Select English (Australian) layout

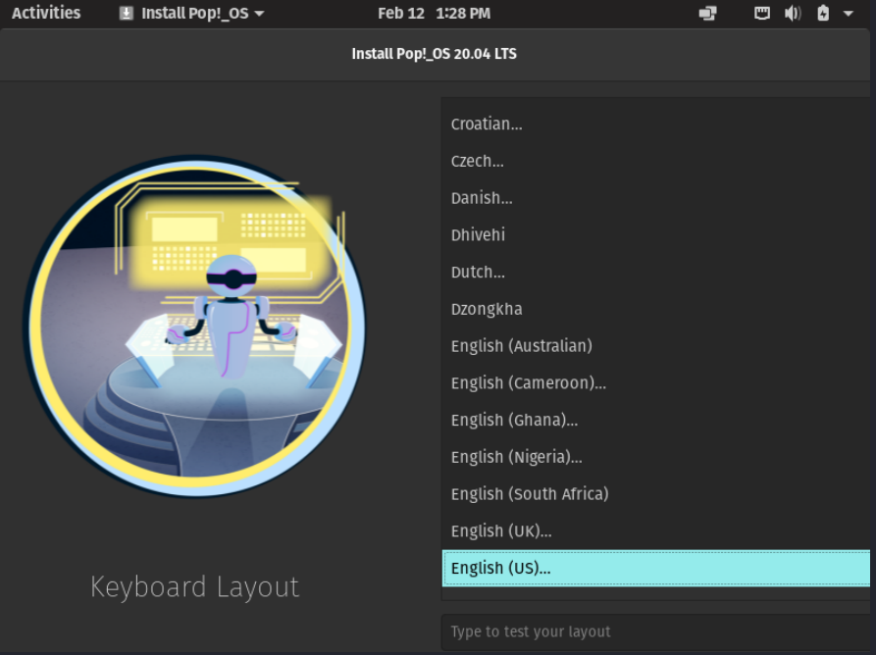click(656, 346)
